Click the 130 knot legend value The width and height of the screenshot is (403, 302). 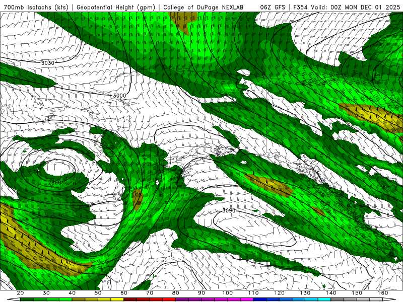305,293
